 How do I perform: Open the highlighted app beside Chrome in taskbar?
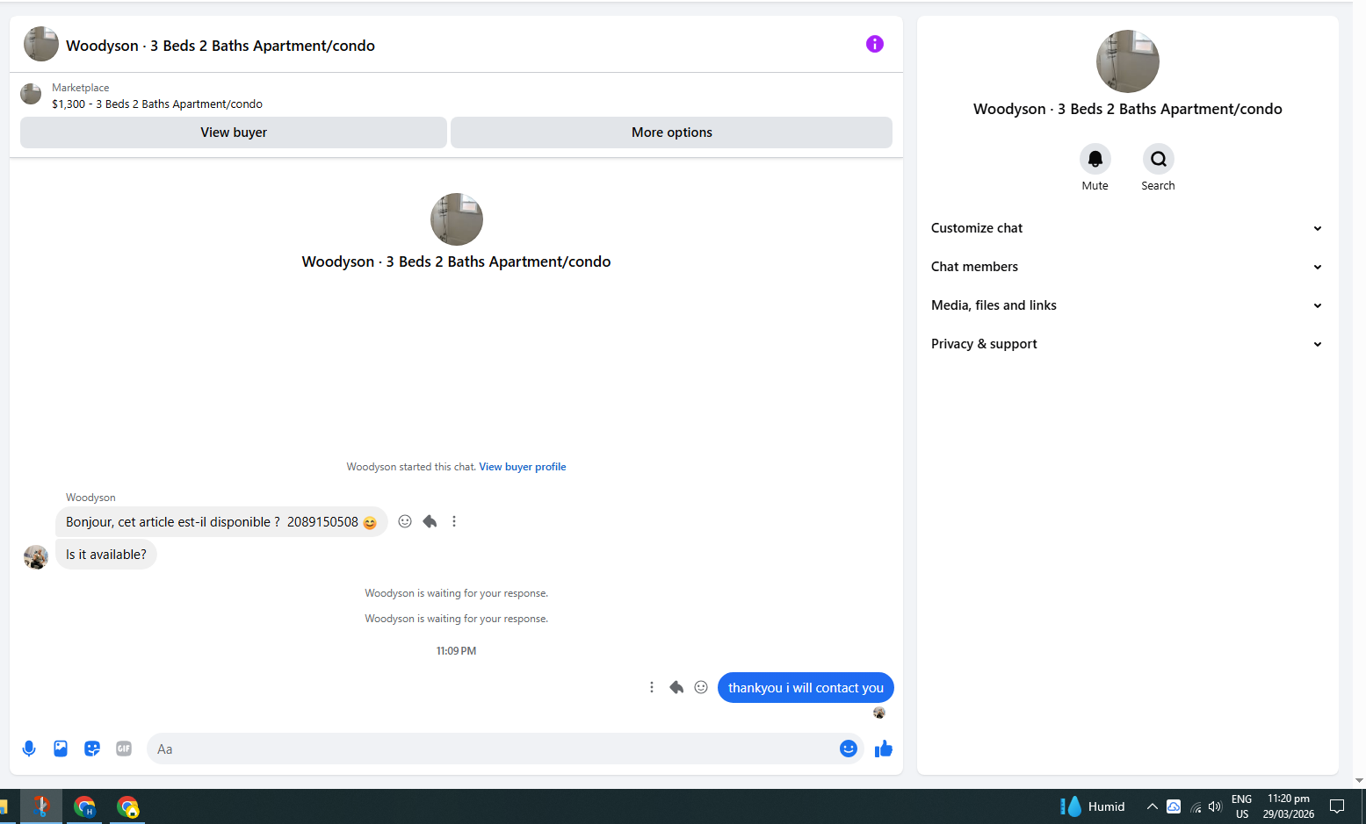41,806
